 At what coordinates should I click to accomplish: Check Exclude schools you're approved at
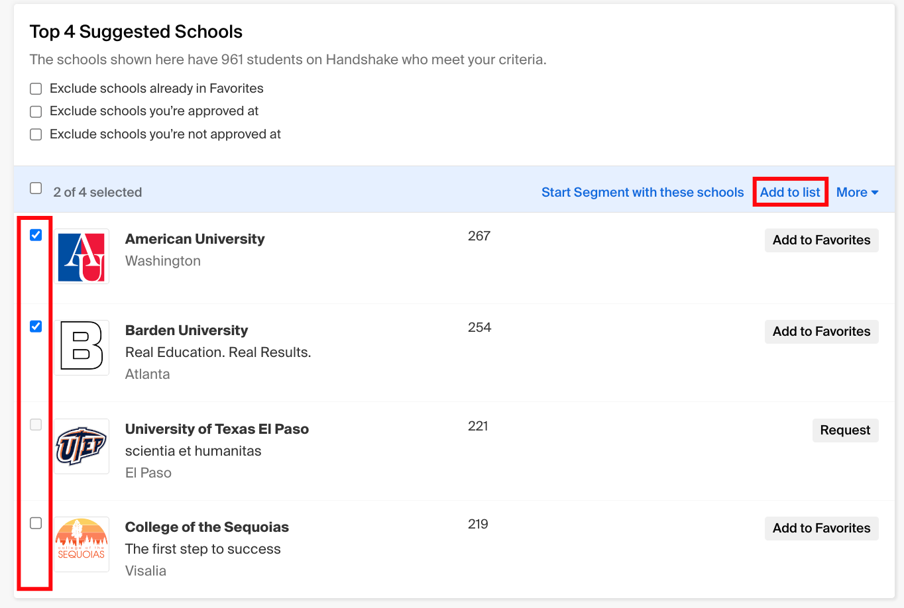coord(36,111)
